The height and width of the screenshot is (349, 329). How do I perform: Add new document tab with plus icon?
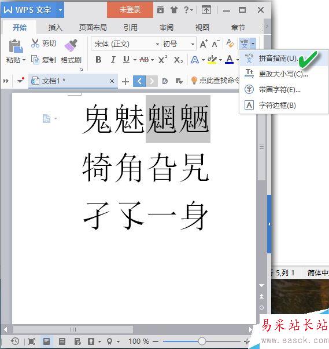pyautogui.click(x=125, y=82)
